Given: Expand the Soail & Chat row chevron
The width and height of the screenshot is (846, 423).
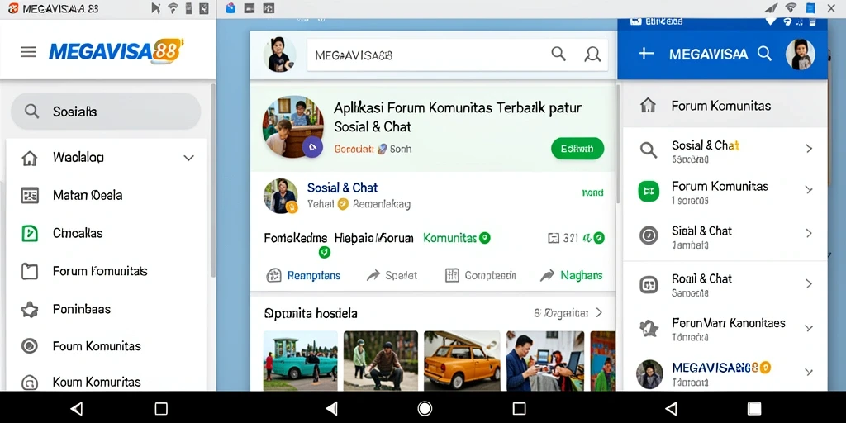Looking at the screenshot, I should (808, 283).
